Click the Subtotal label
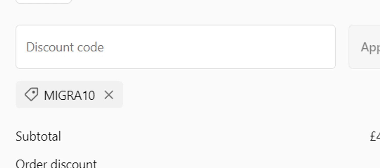This screenshot has height=168, width=380. coord(38,136)
